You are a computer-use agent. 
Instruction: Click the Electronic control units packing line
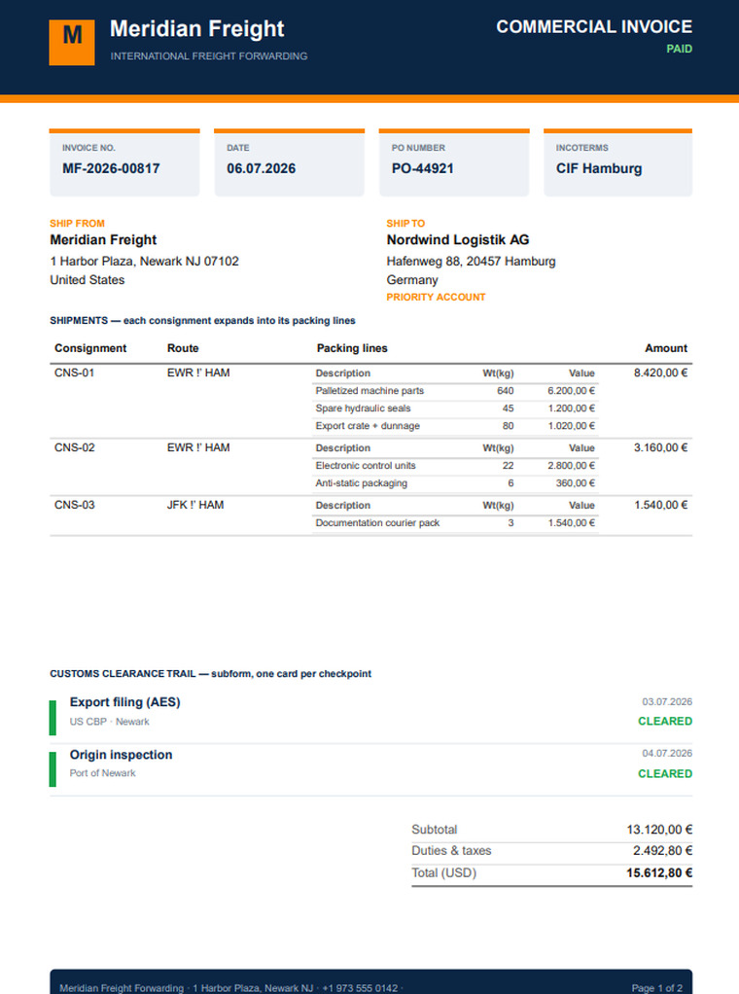(x=455, y=465)
